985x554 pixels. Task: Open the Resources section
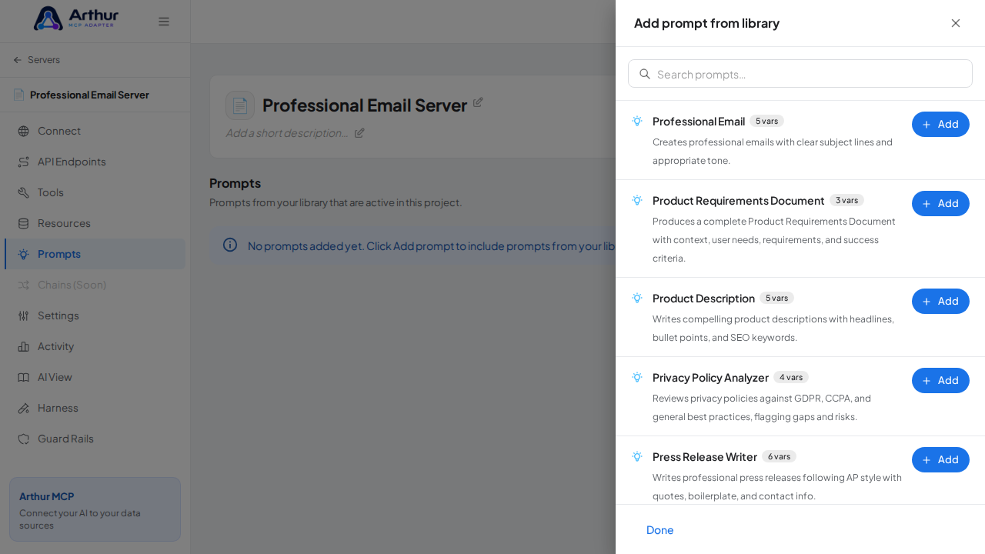tap(95, 223)
